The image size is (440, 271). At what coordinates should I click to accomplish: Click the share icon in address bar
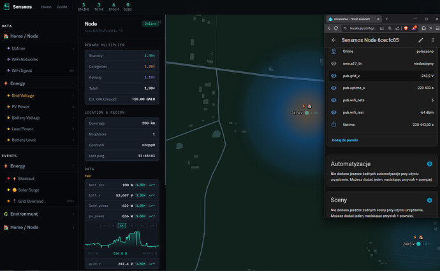pyautogui.click(x=397, y=28)
